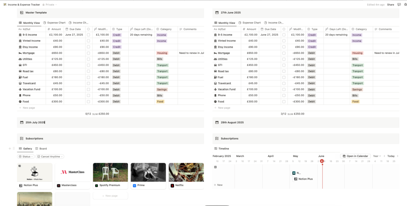The width and height of the screenshot is (407, 206).
Task: Select Housing tag in Master Template Mortgage row
Action: [x=162, y=53]
